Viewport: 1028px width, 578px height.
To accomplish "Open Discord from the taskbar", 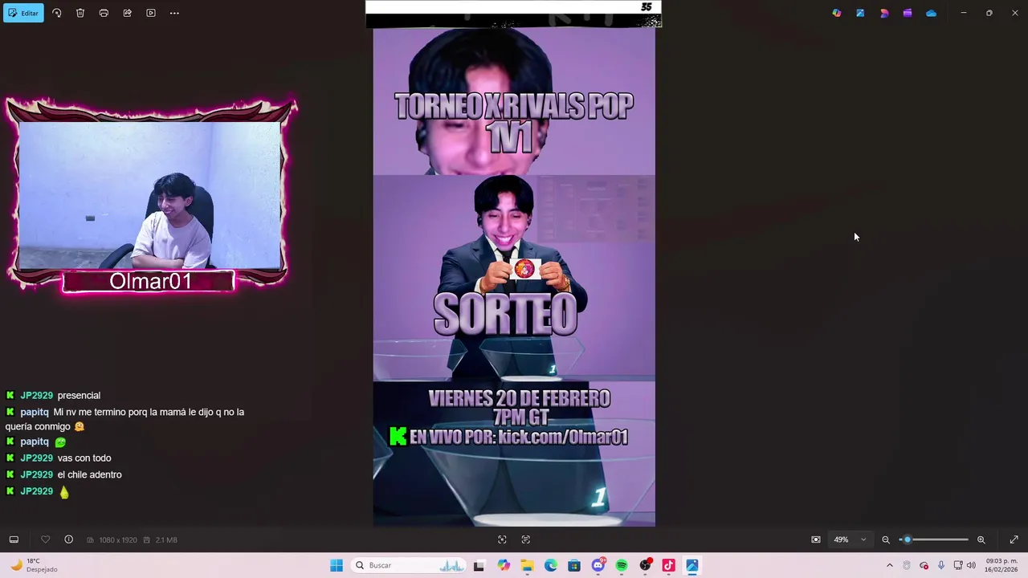I will 598,565.
